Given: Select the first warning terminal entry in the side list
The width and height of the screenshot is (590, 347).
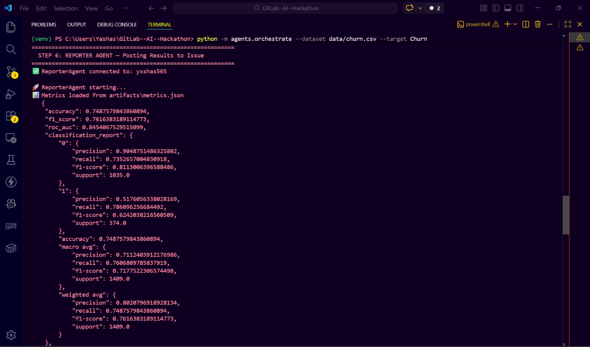Looking at the screenshot, I should pos(580,37).
